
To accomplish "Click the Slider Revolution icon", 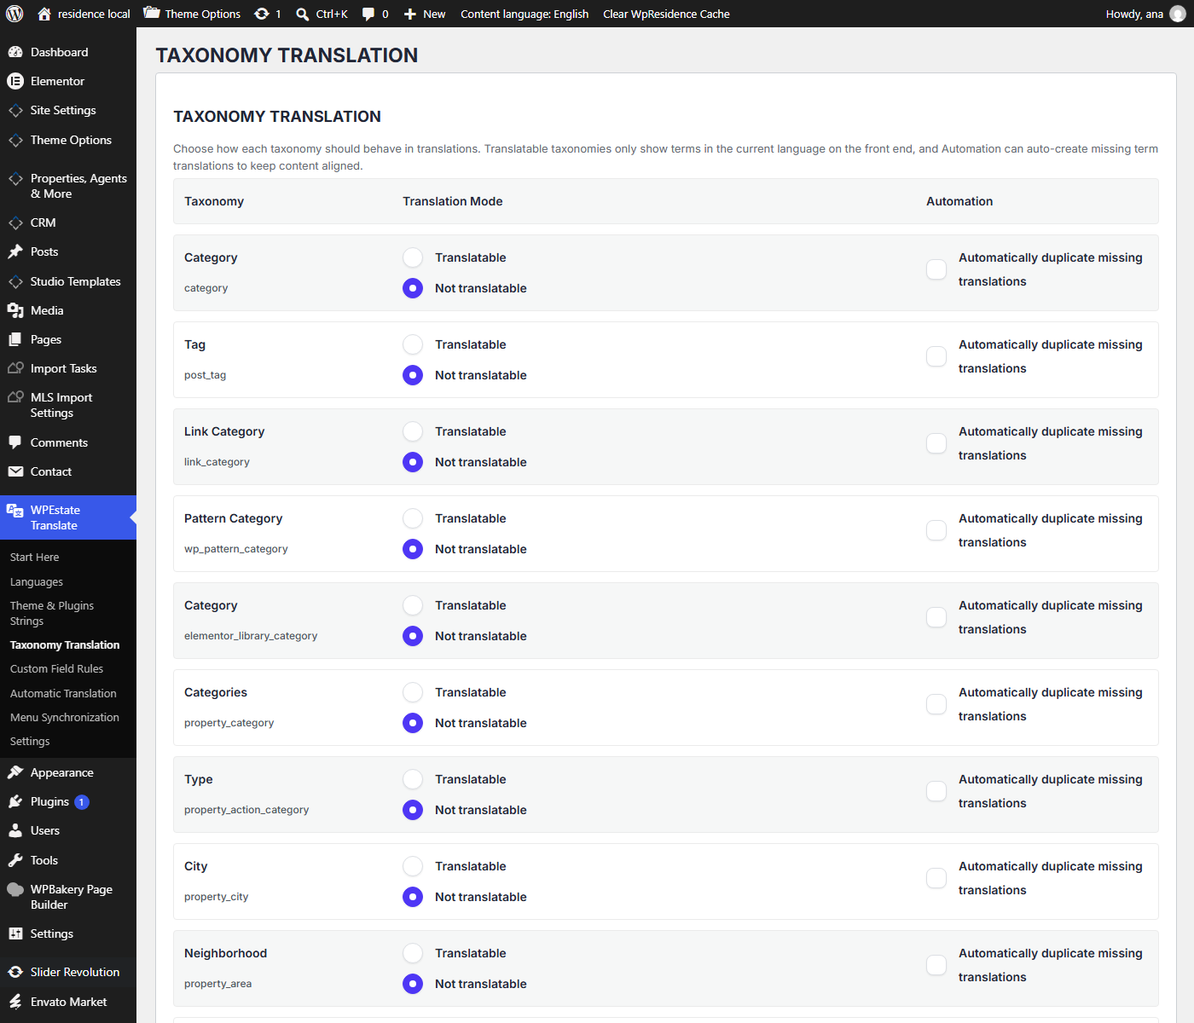I will [x=15, y=972].
